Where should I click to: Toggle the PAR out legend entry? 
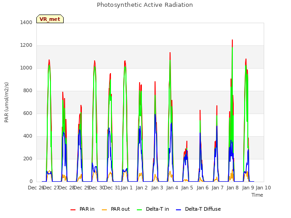coord(116,209)
